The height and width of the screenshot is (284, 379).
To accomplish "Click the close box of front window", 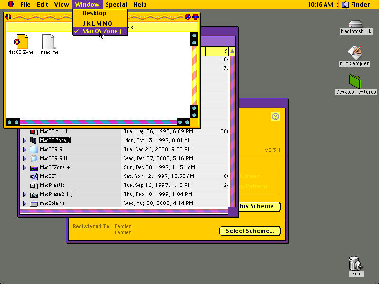I will click(8, 17).
